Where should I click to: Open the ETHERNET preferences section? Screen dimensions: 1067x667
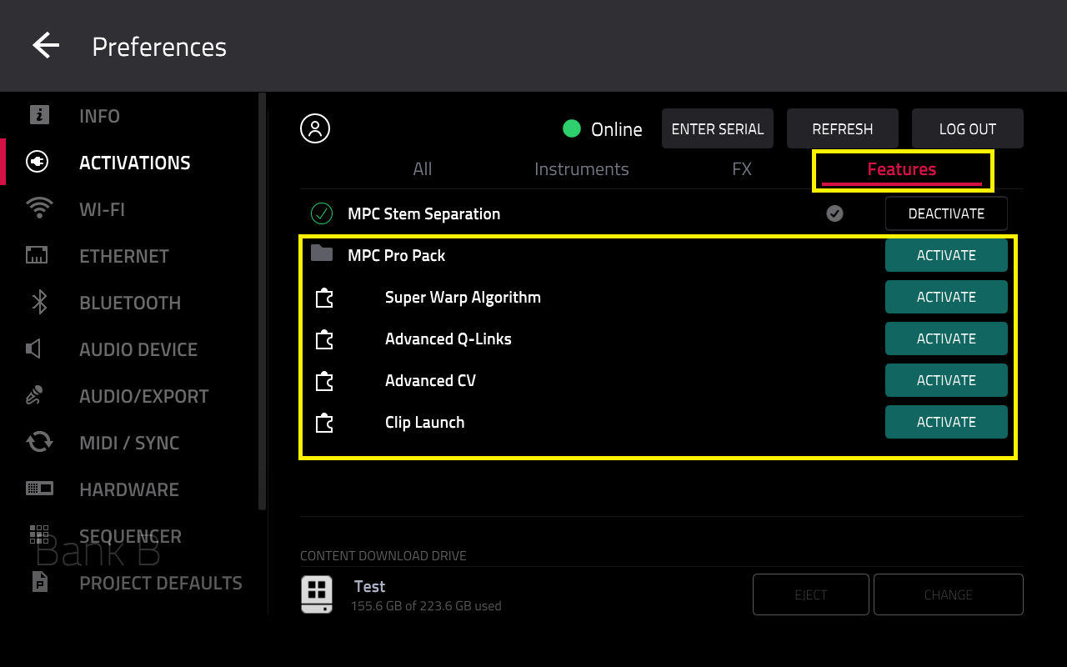point(124,256)
